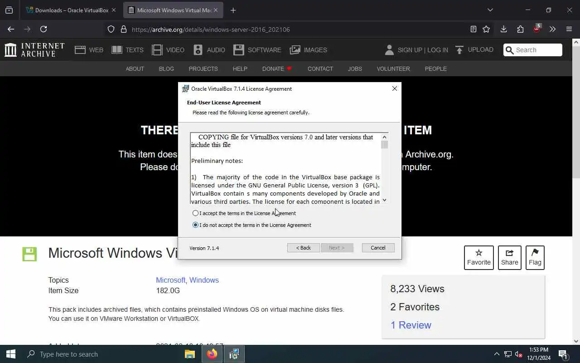Open the Firefox downloads panel

[503, 29]
